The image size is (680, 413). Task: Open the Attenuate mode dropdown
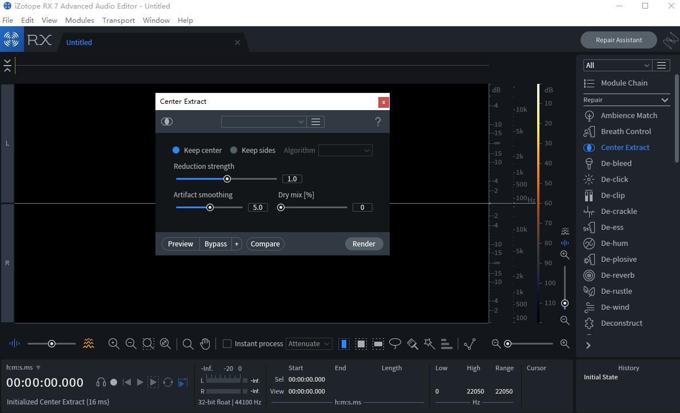309,344
